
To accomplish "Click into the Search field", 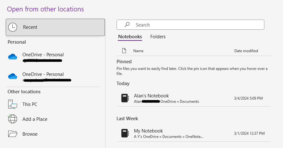I will (190, 25).
